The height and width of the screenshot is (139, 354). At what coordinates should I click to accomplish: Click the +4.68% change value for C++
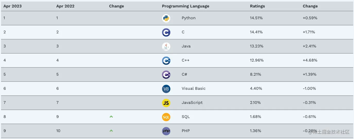310,60
